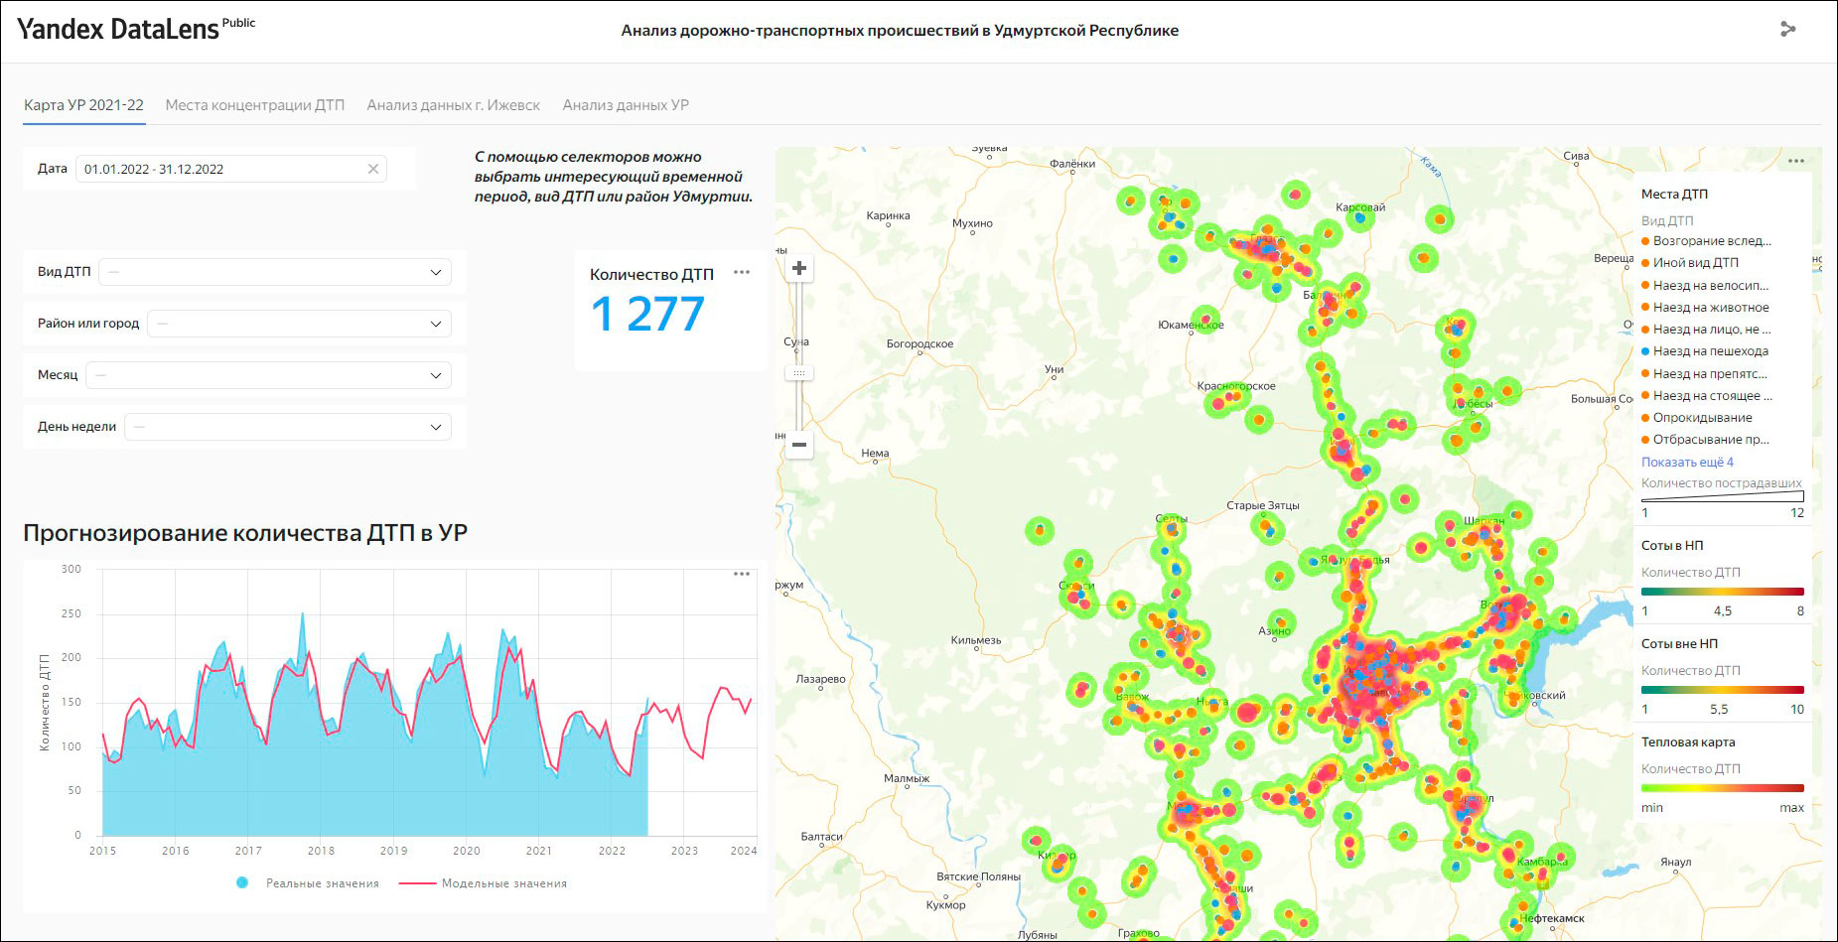Open the forecast chart three-dot menu
This screenshot has width=1838, height=942.
tap(742, 575)
